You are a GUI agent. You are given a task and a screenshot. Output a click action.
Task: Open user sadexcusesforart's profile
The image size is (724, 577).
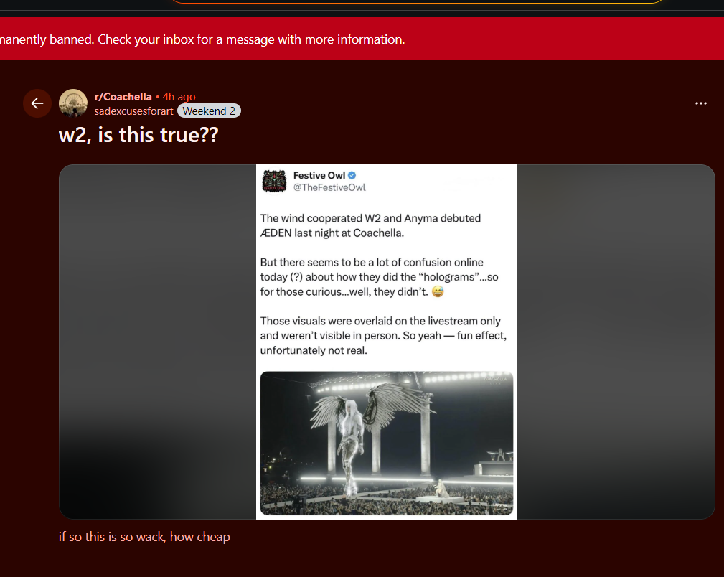(133, 111)
